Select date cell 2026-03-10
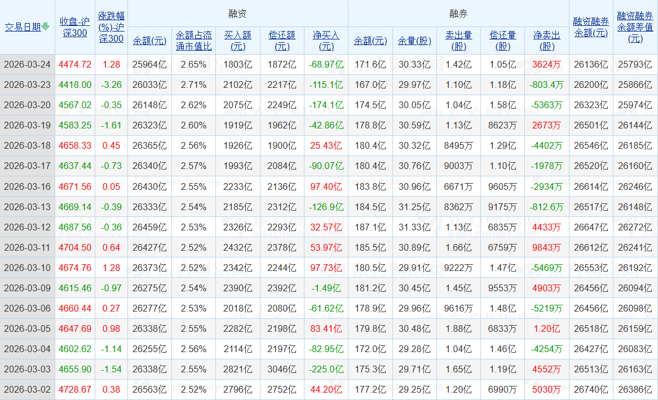 pyautogui.click(x=27, y=268)
